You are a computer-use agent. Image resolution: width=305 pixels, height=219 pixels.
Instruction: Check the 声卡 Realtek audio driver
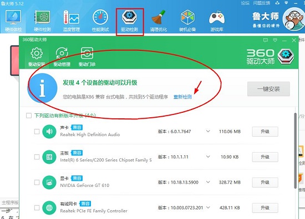pyautogui.click(x=37, y=132)
